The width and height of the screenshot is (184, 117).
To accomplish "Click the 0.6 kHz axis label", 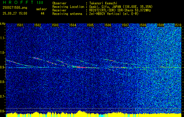I will click(x=2, y=111).
